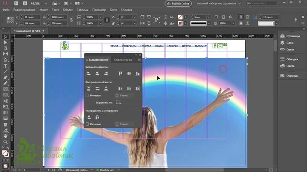This screenshot has height=172, width=307.
Task: Select the Direct Selection tool
Action: click(x=5, y=43)
